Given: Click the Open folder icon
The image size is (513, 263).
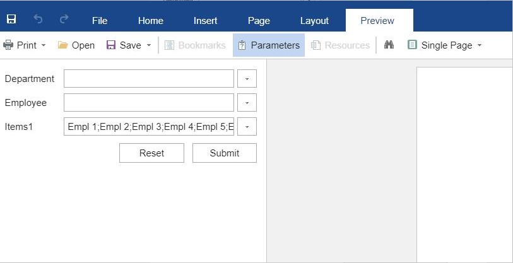Looking at the screenshot, I should tap(62, 45).
